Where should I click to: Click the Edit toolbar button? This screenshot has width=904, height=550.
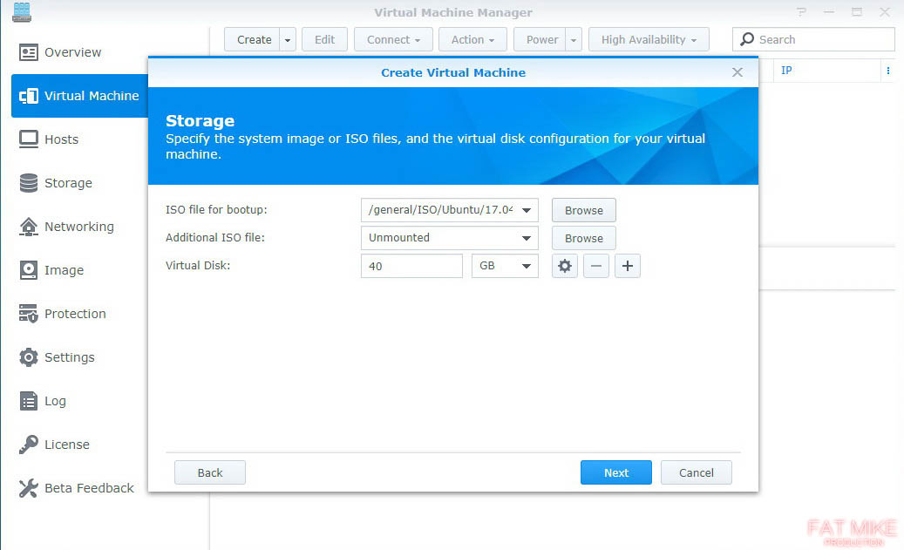coord(324,40)
